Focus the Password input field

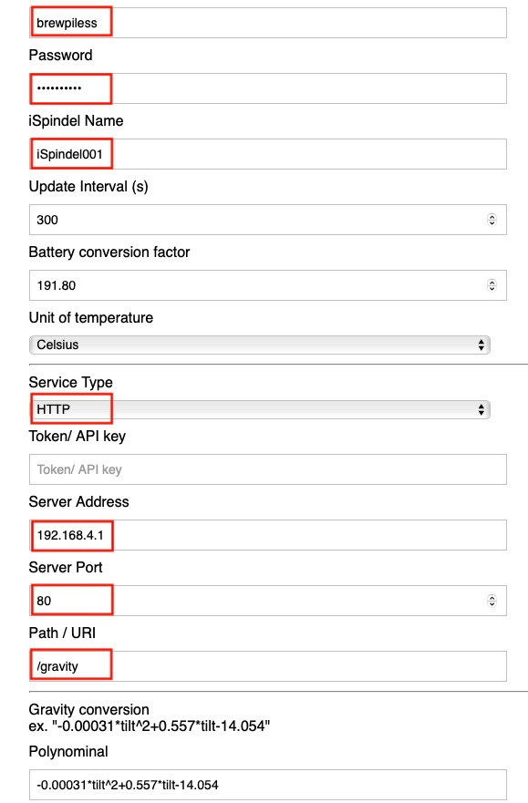click(268, 88)
